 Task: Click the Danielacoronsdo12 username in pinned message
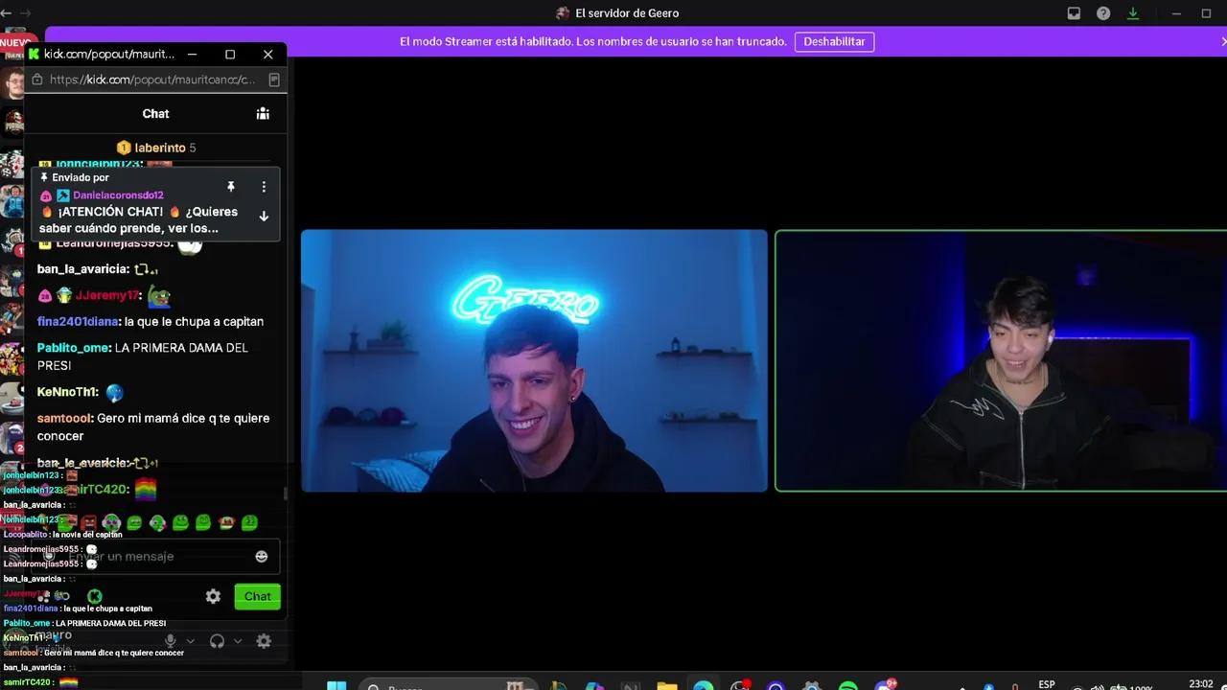[118, 195]
